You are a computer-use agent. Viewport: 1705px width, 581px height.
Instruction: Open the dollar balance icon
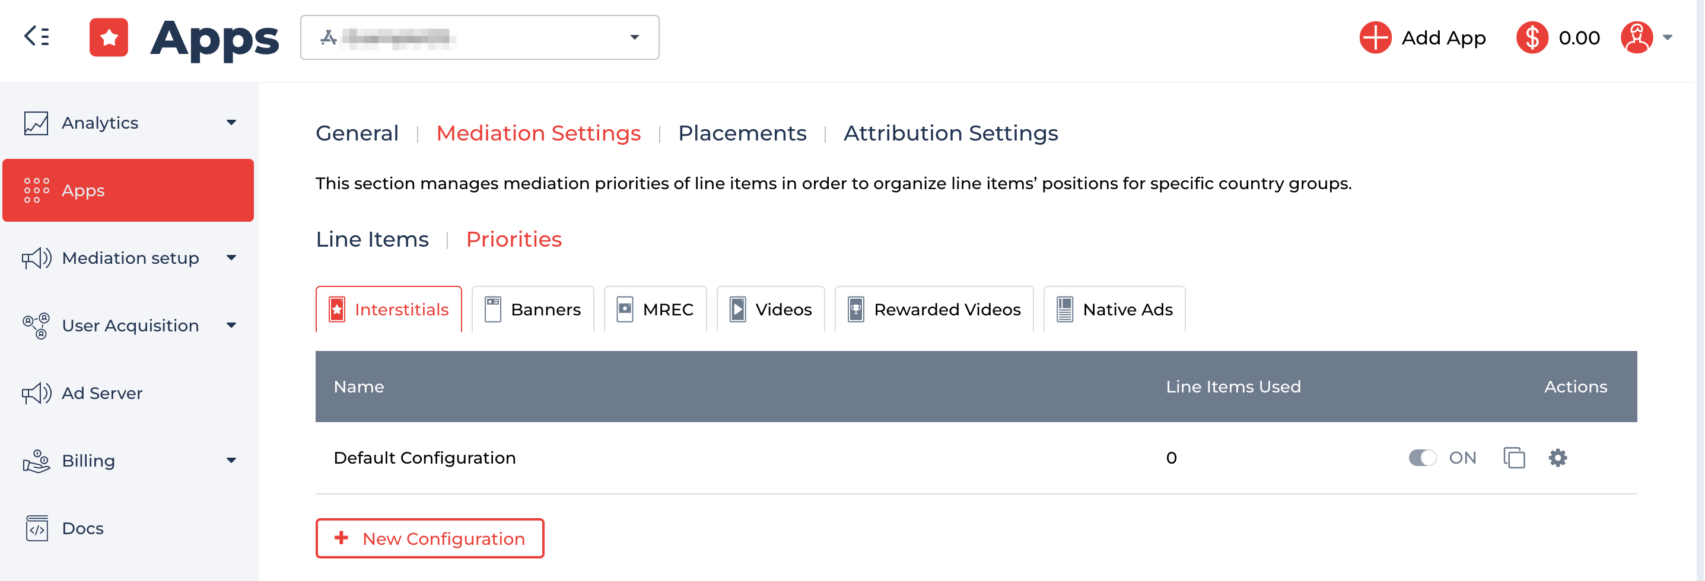click(1532, 38)
